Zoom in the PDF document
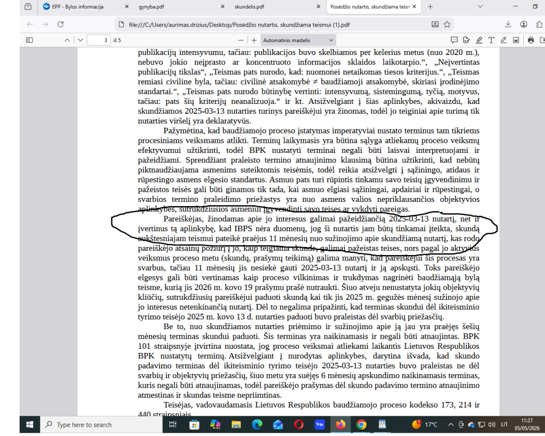545x436 pixels. (x=254, y=40)
